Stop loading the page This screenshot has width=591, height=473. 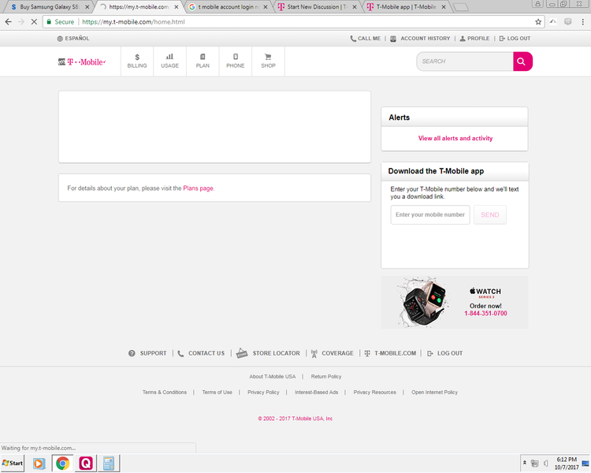[x=34, y=22]
